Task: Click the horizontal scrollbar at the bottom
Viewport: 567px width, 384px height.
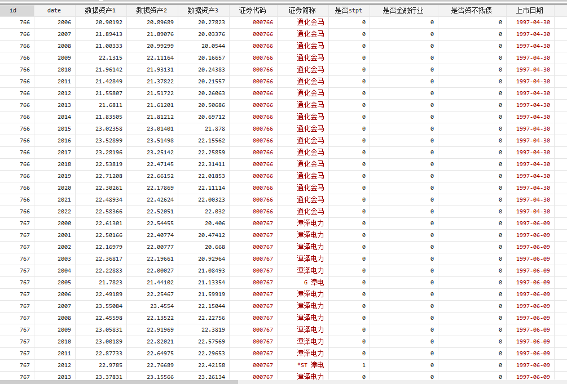Action: 118,381
